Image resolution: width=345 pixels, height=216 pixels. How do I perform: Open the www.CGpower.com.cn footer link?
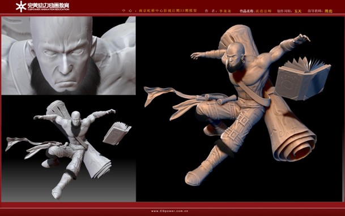coord(169,211)
